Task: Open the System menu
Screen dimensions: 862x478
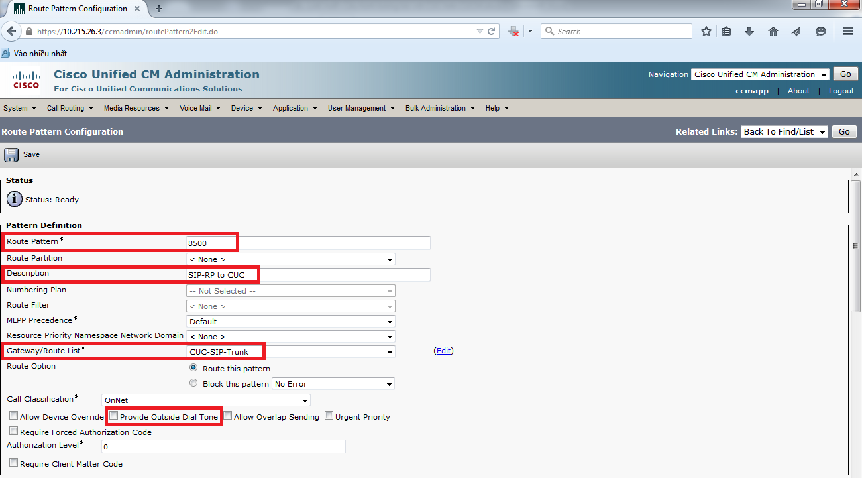Action: [19, 108]
